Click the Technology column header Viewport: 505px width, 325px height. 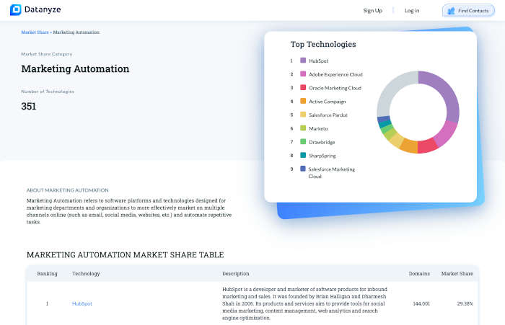[86, 274]
